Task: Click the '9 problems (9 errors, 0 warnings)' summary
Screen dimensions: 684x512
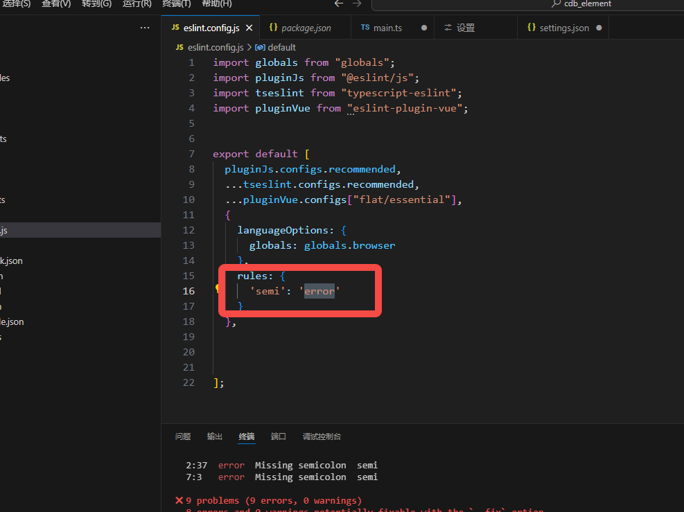Action: click(x=274, y=501)
